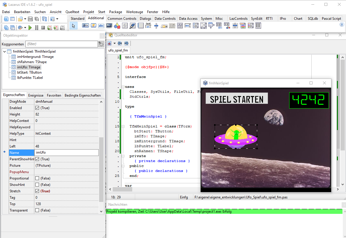Expand the component palette overflow chevron
346x238 pixels.
click(342, 25)
